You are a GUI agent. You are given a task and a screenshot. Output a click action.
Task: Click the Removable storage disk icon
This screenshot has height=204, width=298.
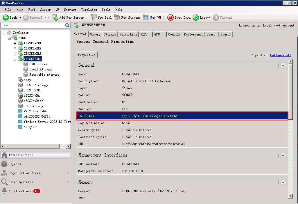point(26,74)
